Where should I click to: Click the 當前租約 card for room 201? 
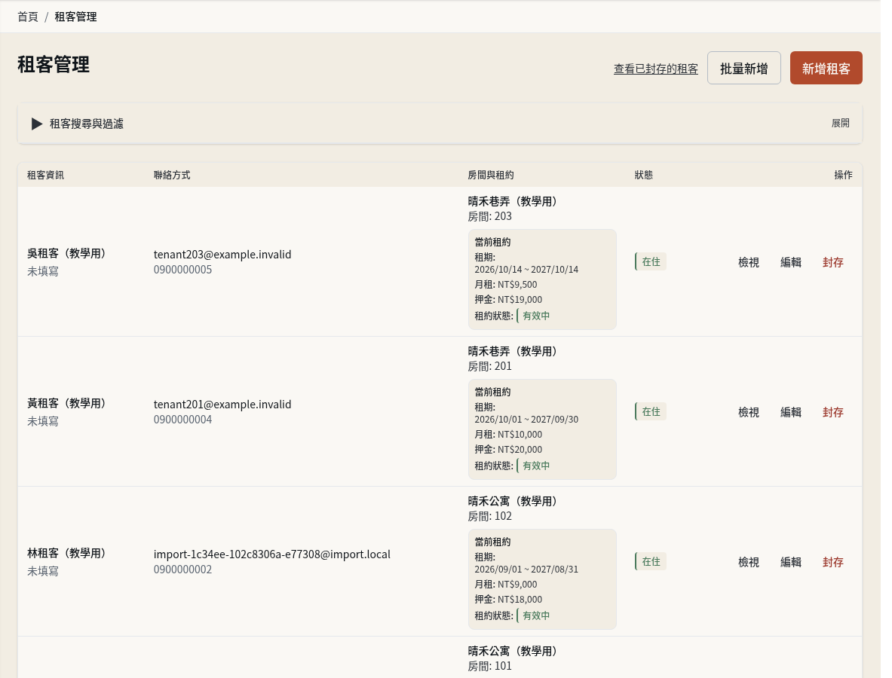coord(541,429)
